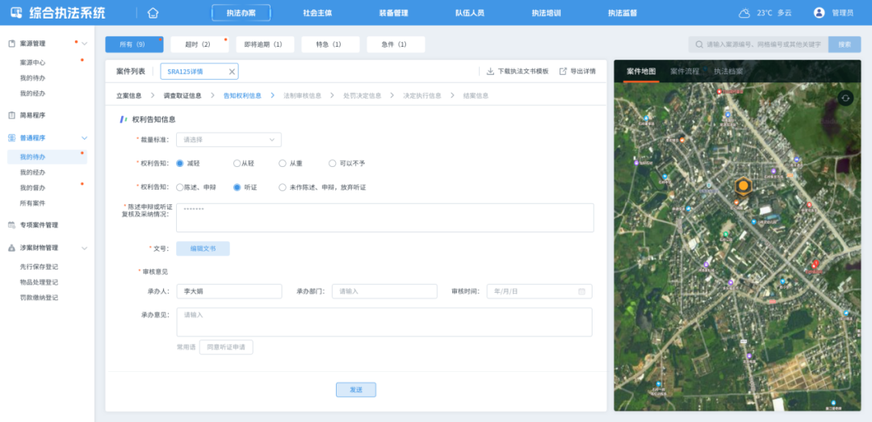Screen dimensions: 872x422
Task: Select the 可以不予 radio option
Action: 333,164
